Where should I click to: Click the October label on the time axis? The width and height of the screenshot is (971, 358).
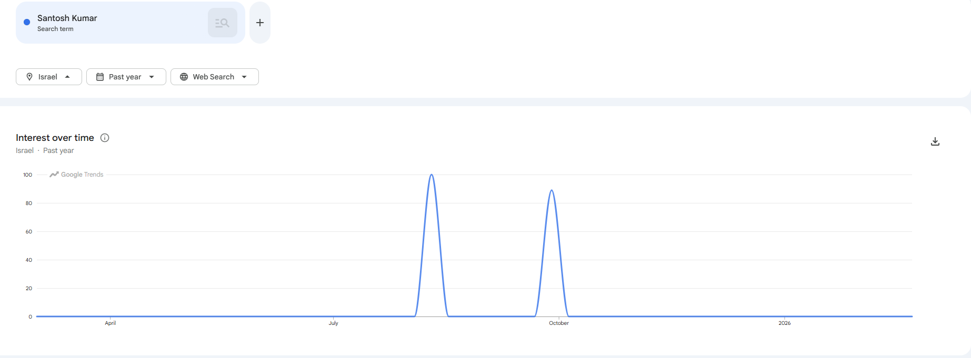coord(559,323)
